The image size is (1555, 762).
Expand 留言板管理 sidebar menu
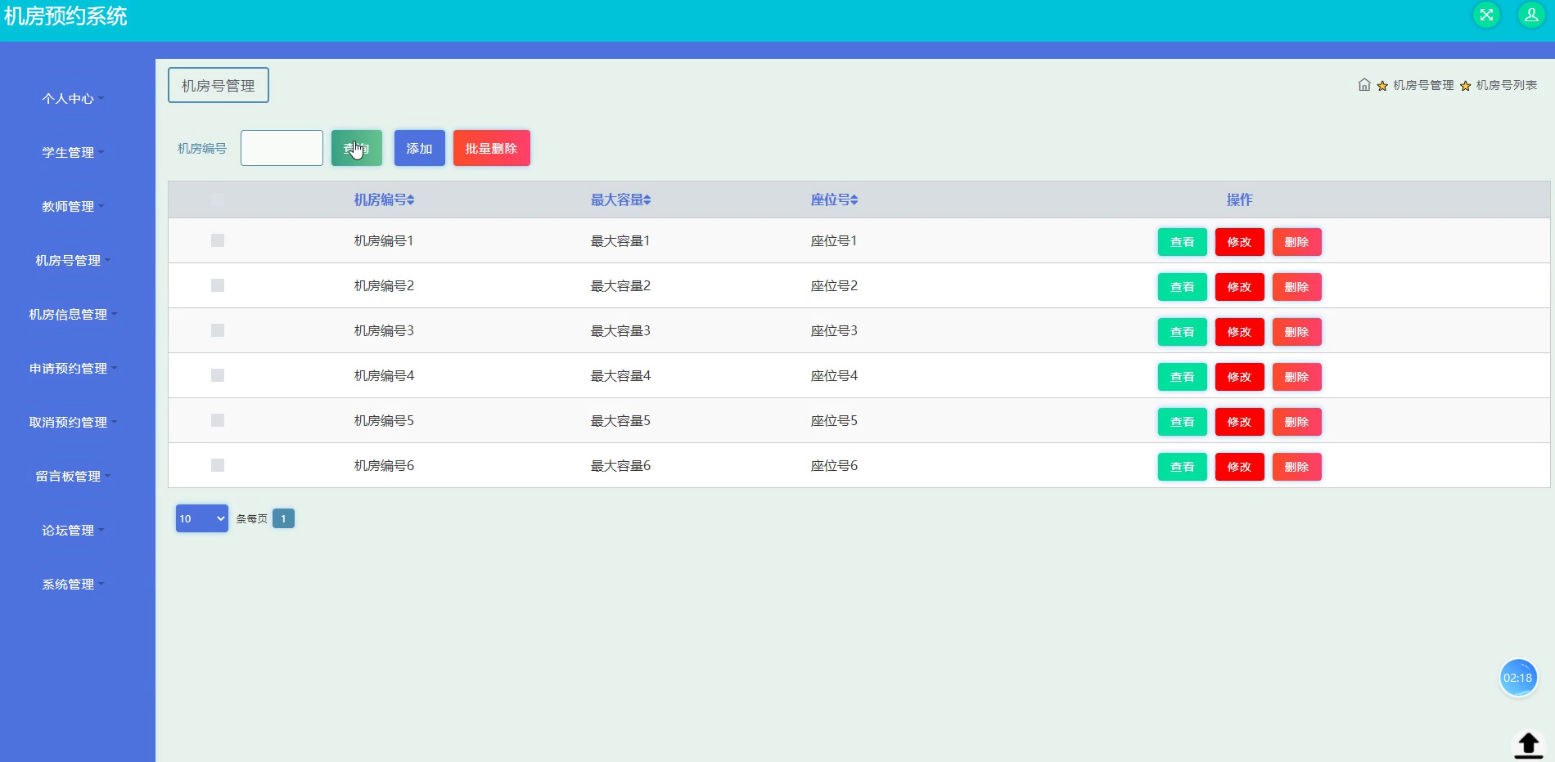[73, 477]
